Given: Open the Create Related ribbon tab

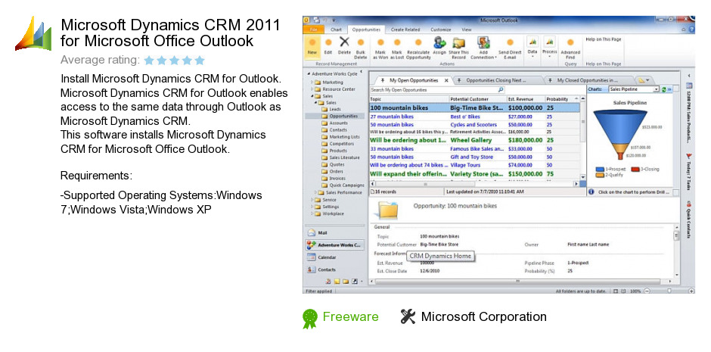Looking at the screenshot, I should 405,30.
